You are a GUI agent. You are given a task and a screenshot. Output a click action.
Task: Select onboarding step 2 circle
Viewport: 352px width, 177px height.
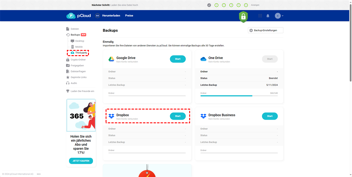[x=216, y=5]
